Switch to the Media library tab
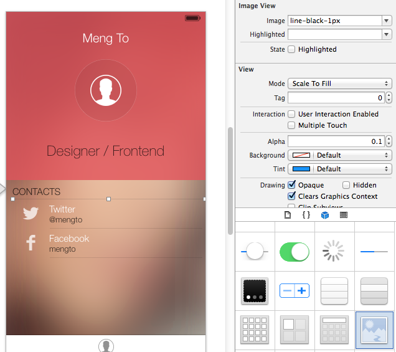Screen dimensions: 396x352 click(x=343, y=215)
